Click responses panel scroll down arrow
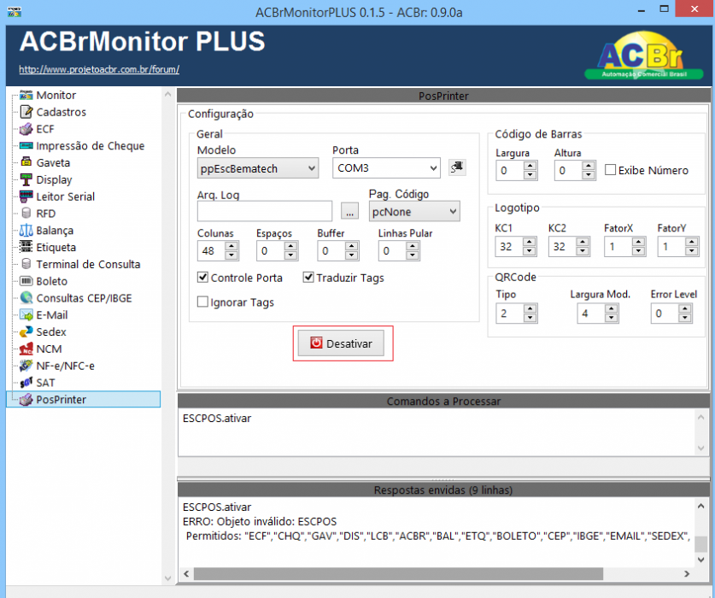 pyautogui.click(x=700, y=560)
